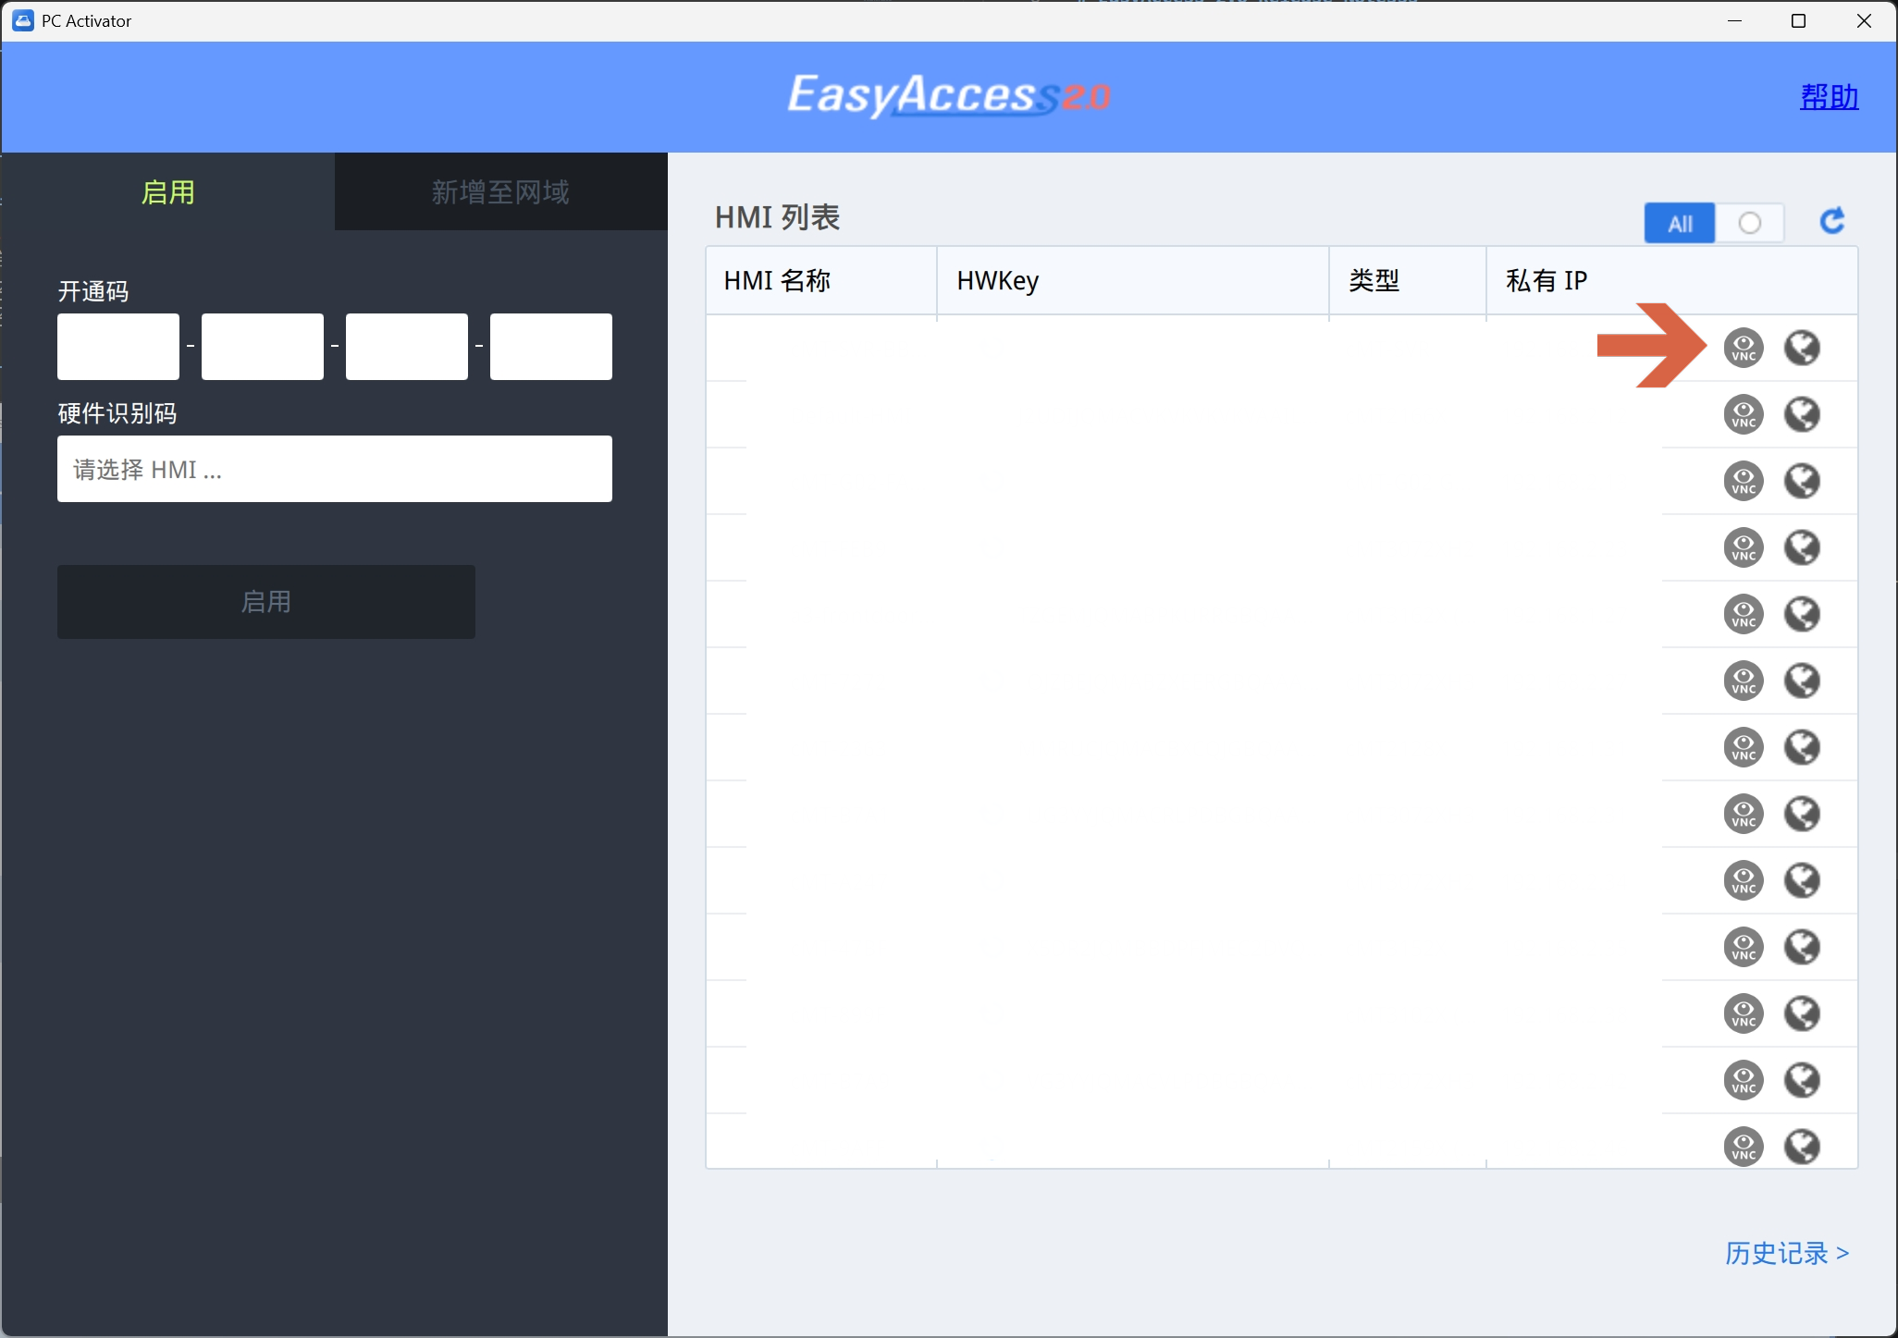This screenshot has height=1338, width=1898.
Task: Focus the fourth 开通码 input box
Action: coord(551,347)
